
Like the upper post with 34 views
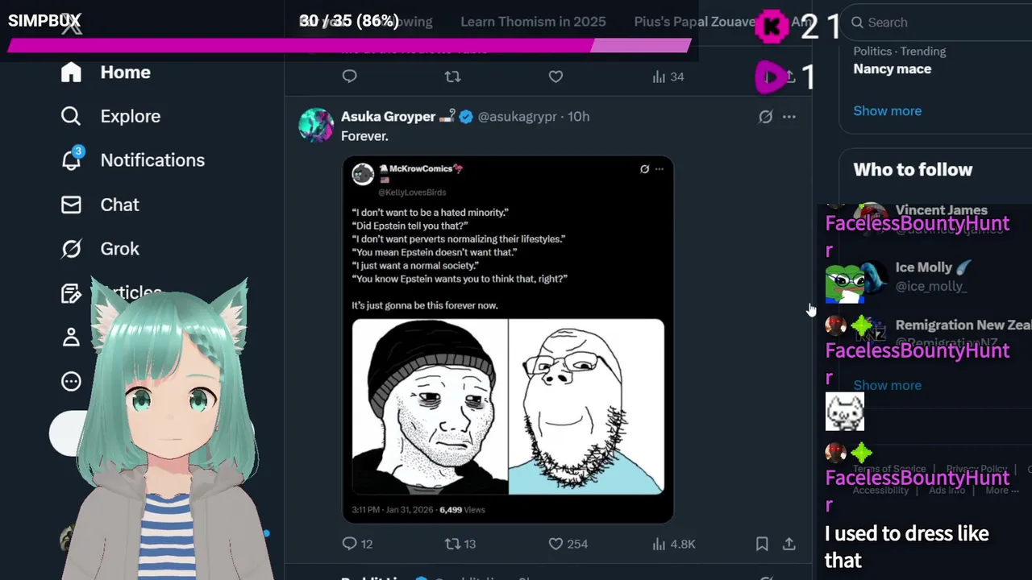click(556, 77)
